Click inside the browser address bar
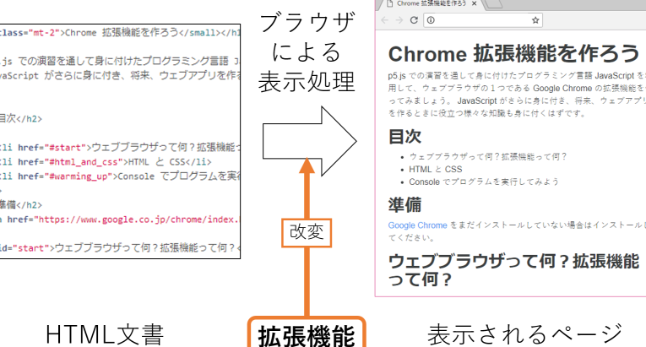Image resolution: width=646 pixels, height=347 pixels. (x=481, y=19)
